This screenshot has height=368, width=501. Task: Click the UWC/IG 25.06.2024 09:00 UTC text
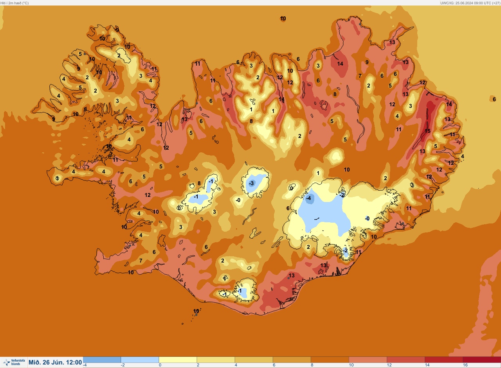pos(470,3)
